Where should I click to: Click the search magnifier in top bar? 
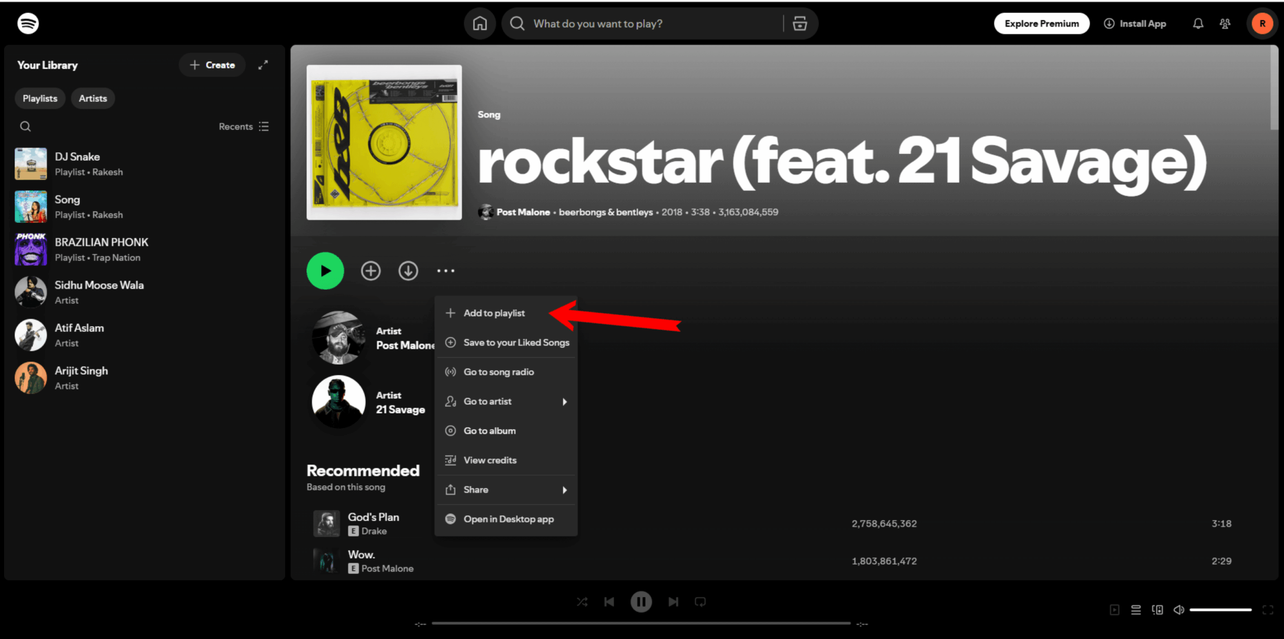[517, 24]
